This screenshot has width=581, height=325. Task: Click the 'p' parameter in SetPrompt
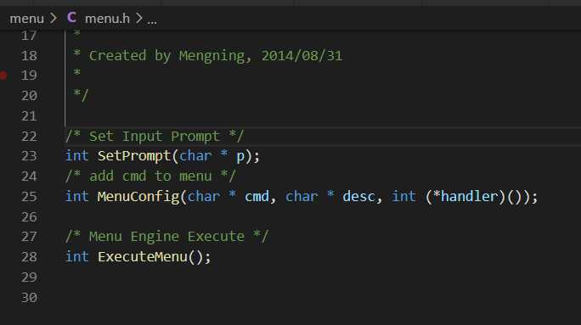pos(240,157)
